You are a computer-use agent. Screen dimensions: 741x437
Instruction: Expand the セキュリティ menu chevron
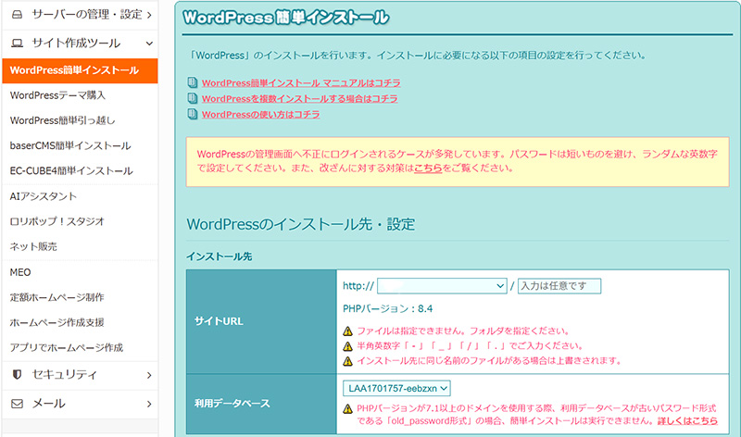tap(149, 374)
